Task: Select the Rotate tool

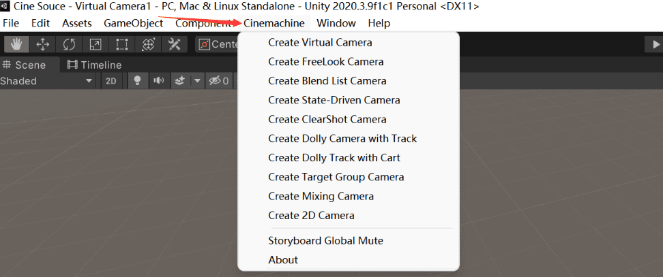Action: [x=69, y=44]
